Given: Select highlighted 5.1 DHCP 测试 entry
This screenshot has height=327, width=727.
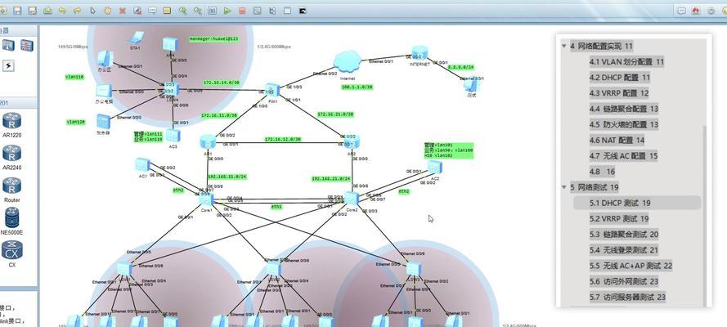Looking at the screenshot, I should click(637, 203).
